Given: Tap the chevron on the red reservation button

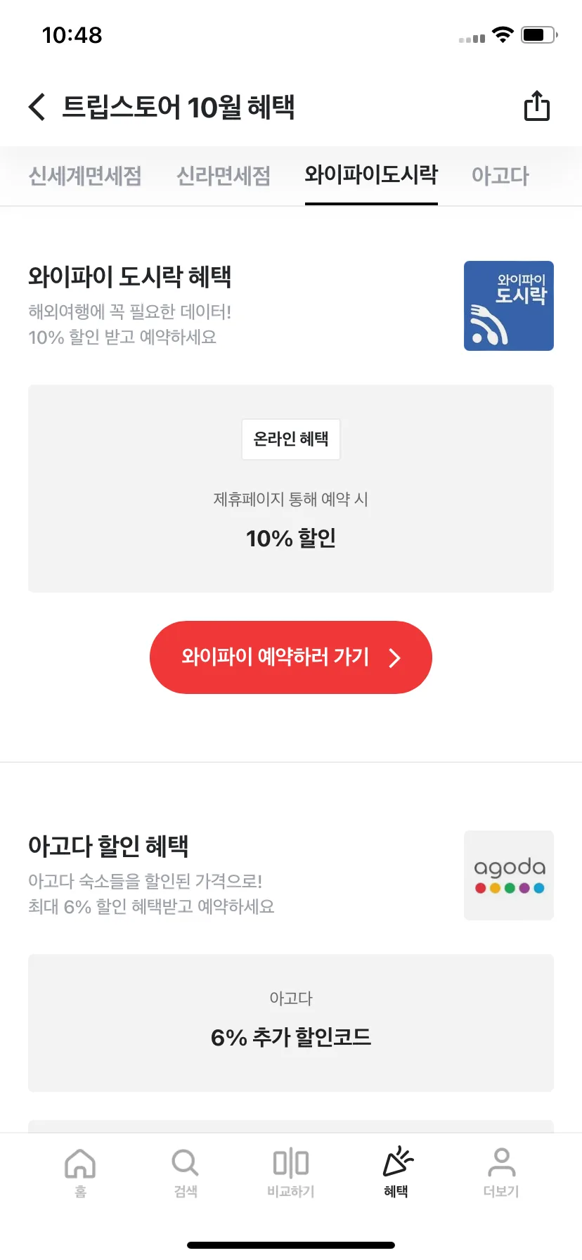Looking at the screenshot, I should click(395, 657).
